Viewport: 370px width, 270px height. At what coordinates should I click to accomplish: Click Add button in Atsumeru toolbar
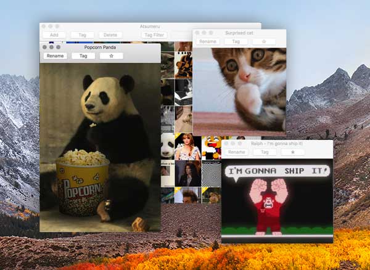click(x=54, y=35)
